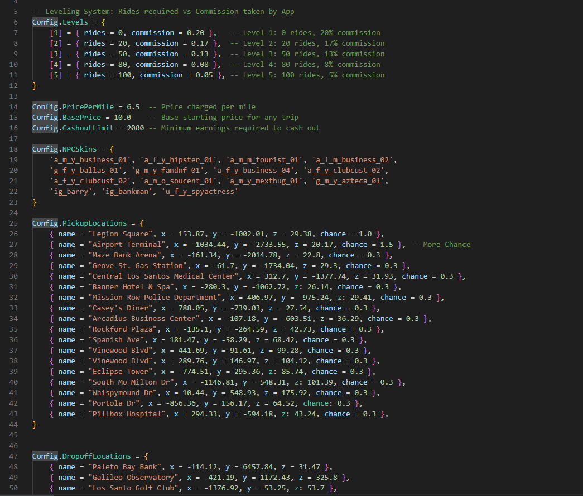
Task: Click the BasePrice value 10.0
Action: tap(122, 118)
